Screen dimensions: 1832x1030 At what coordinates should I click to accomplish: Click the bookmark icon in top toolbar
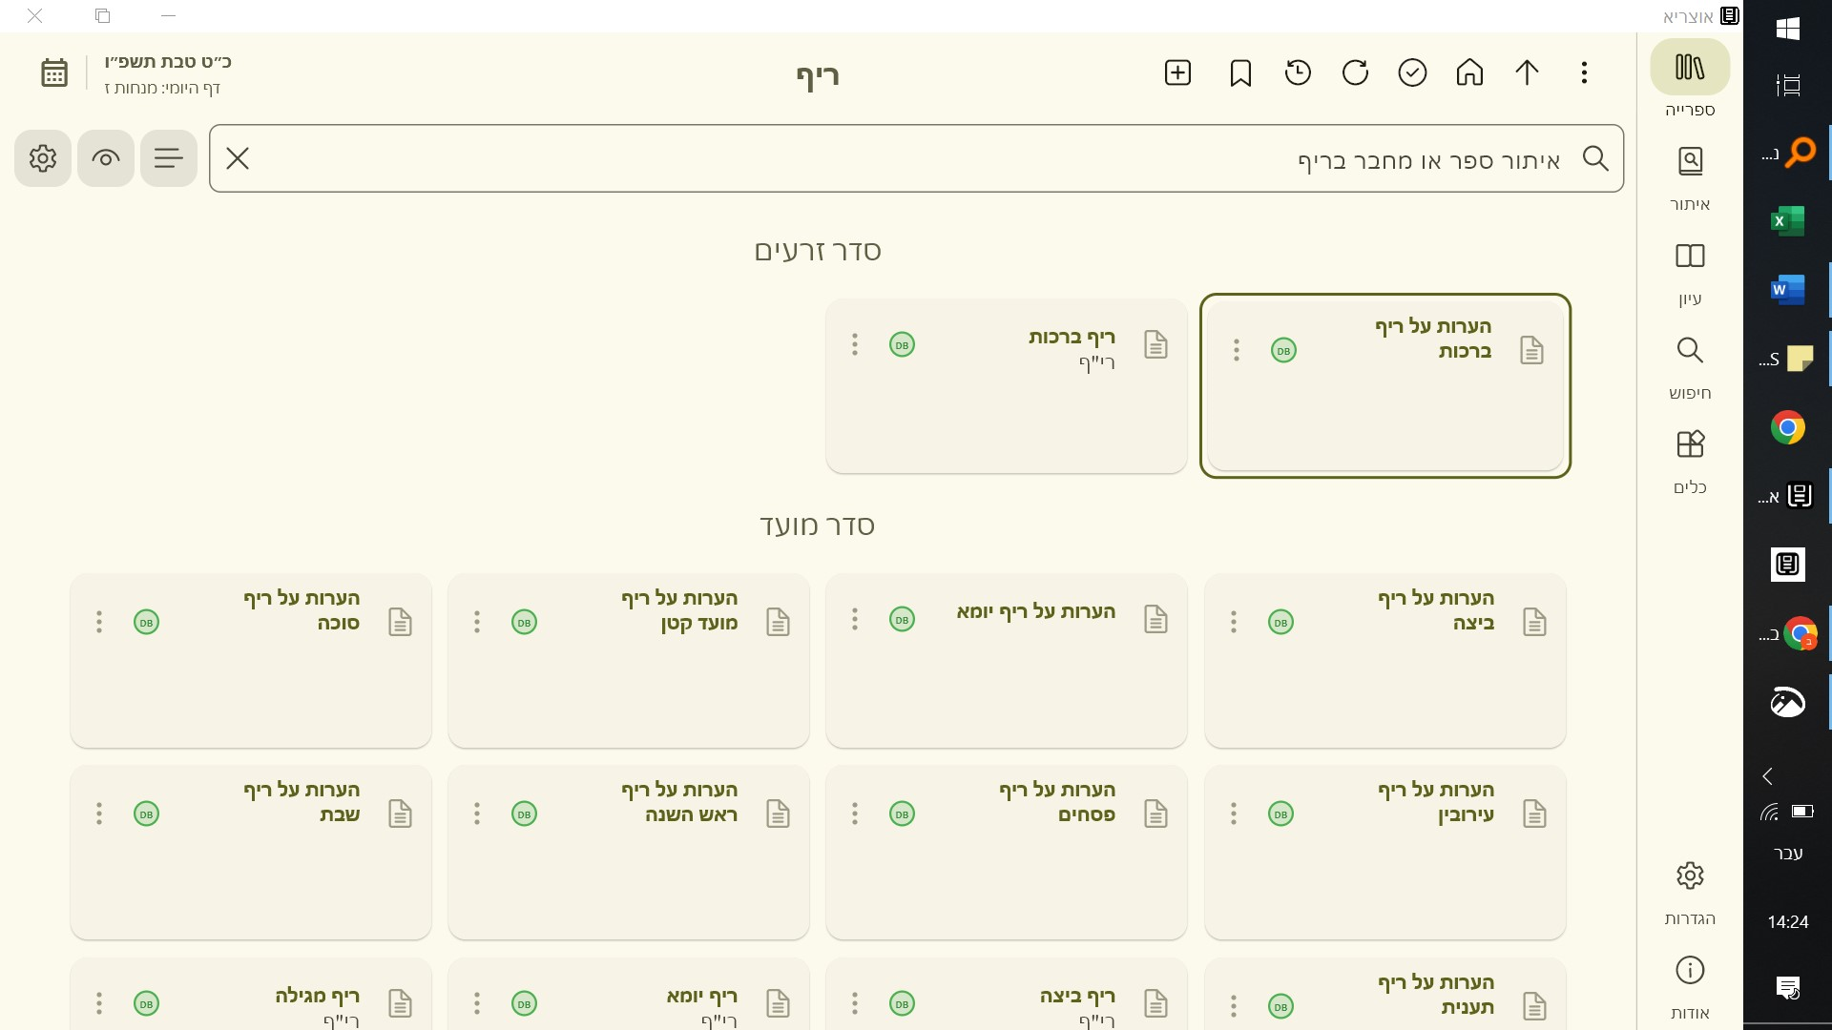click(x=1240, y=73)
